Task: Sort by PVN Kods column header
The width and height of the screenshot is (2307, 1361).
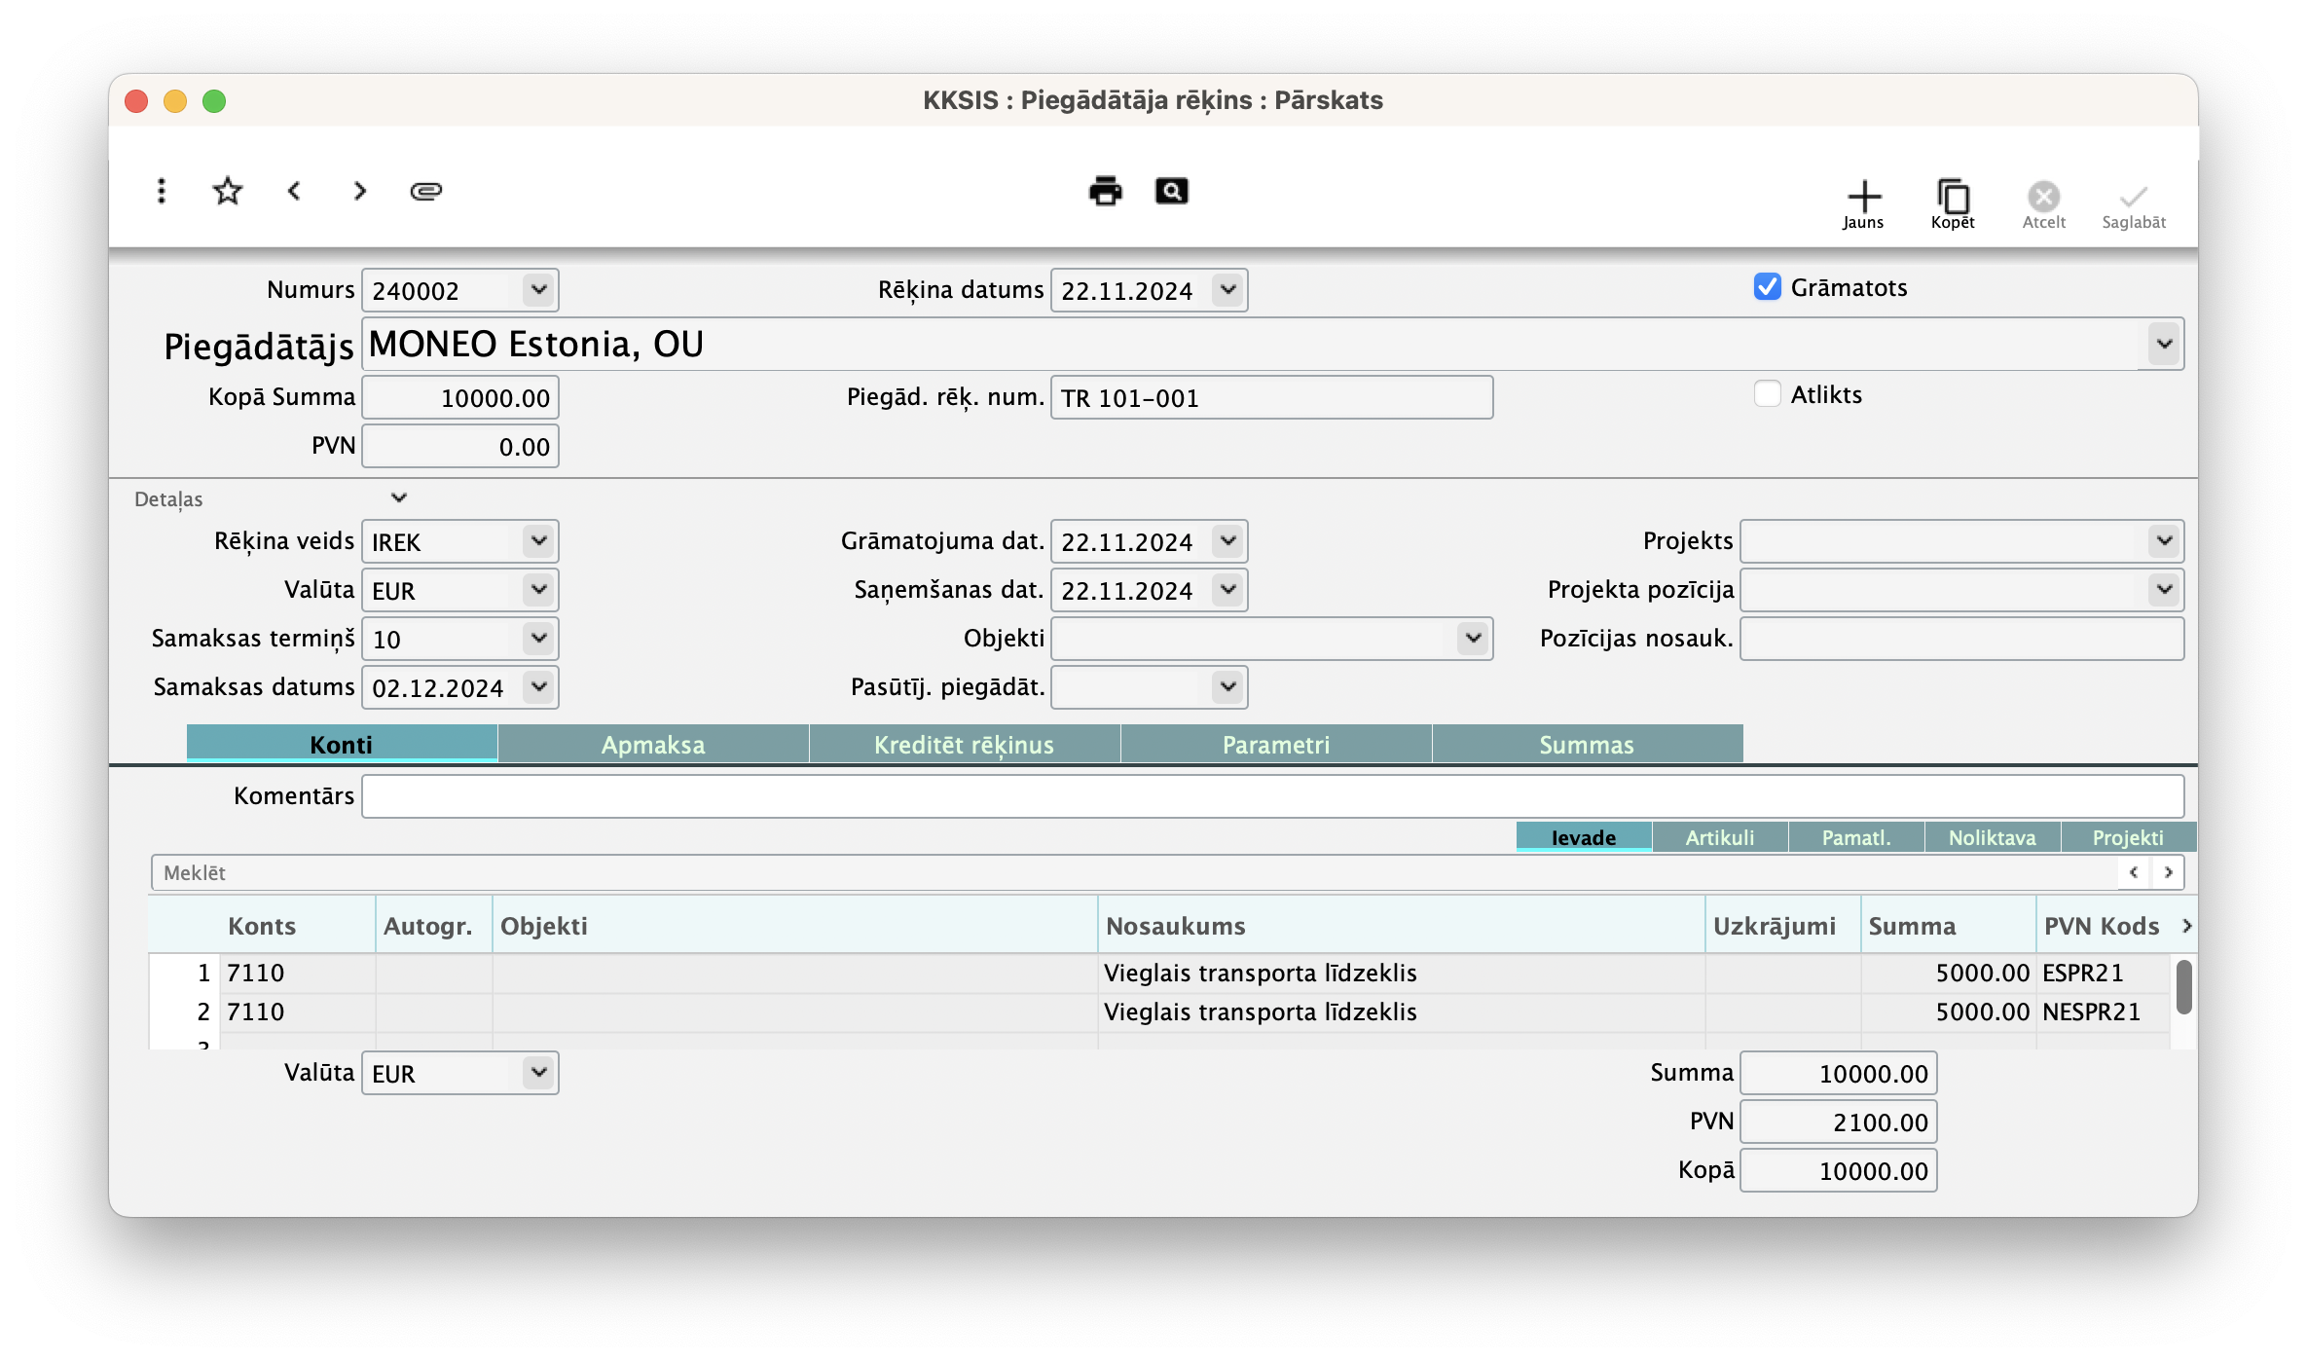Action: pyautogui.click(x=2103, y=926)
